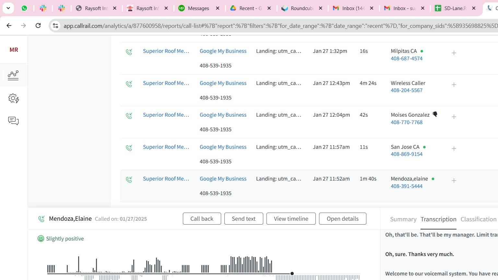Open the Analytics chart icon in sidebar
The image size is (498, 280).
tap(13, 75)
